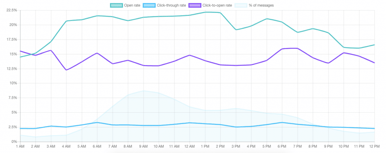Click the 9 AM label on the x-axis
386x153 pixels.
click(143, 146)
